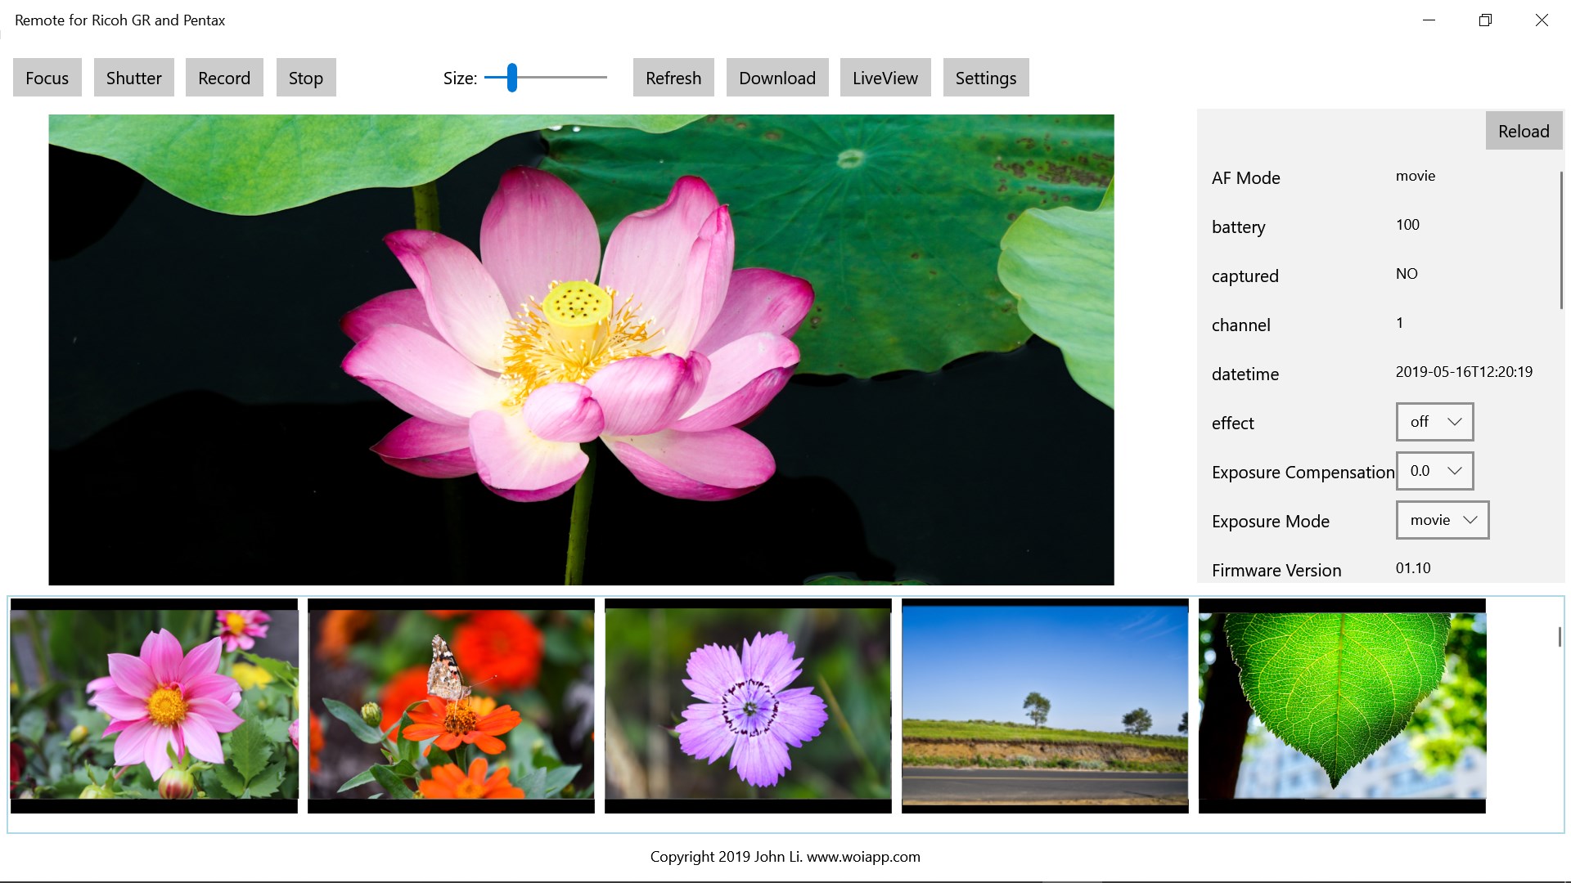The height and width of the screenshot is (883, 1571).
Task: Select the butterfly on orange flower thumbnail
Action: click(451, 706)
